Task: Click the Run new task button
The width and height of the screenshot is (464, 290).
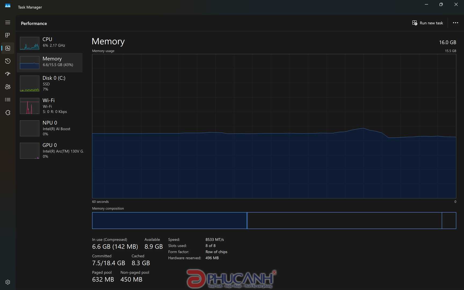Action: [428, 23]
